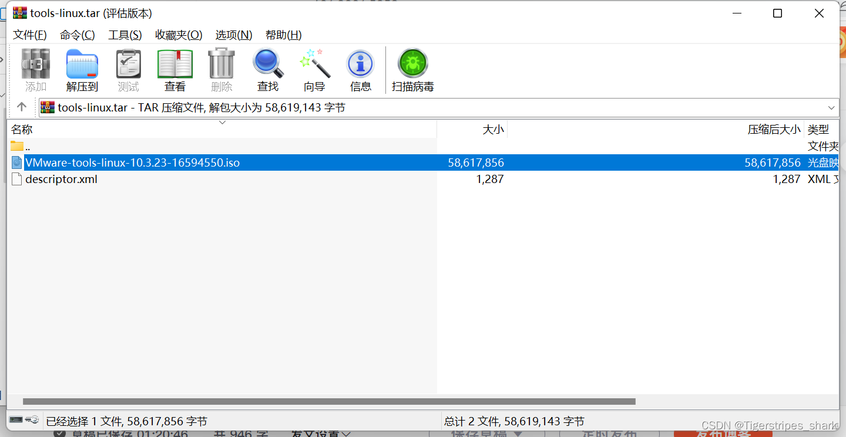Viewport: 846px width, 437px height.
Task: Start 扫描病毒 (virus scan)
Action: click(412, 69)
